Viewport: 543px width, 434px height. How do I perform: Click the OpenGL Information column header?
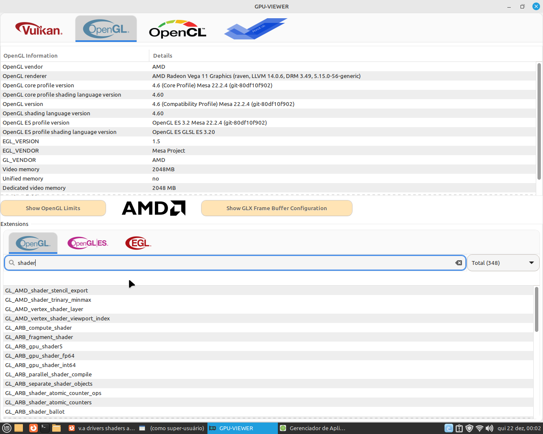tap(74, 56)
